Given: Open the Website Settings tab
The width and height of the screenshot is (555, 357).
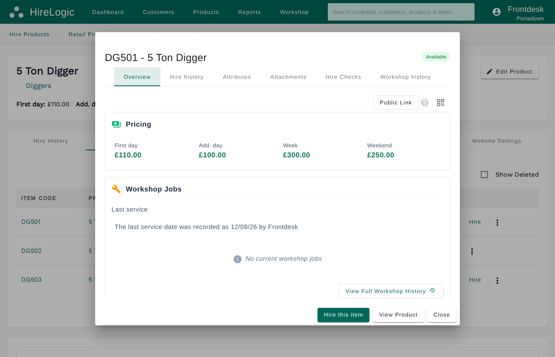Looking at the screenshot, I should [496, 141].
